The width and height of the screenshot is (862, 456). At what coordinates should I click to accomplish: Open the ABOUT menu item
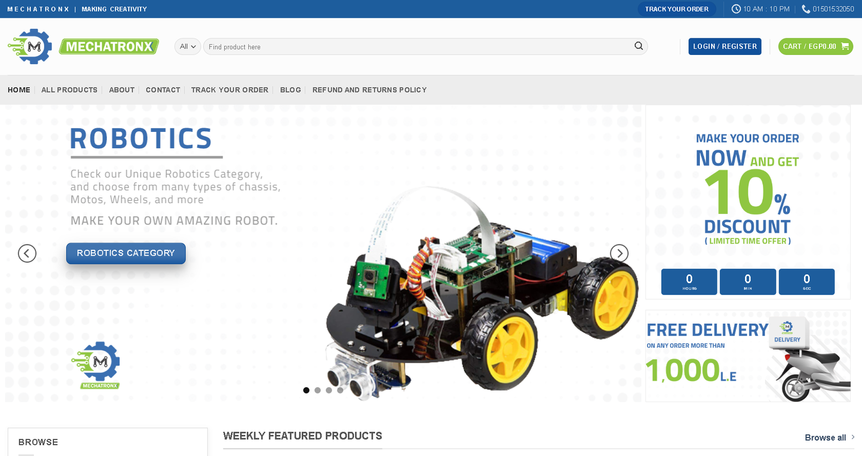click(122, 90)
